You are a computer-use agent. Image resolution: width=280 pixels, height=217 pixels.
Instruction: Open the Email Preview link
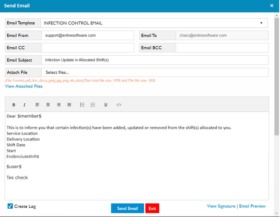point(252,206)
